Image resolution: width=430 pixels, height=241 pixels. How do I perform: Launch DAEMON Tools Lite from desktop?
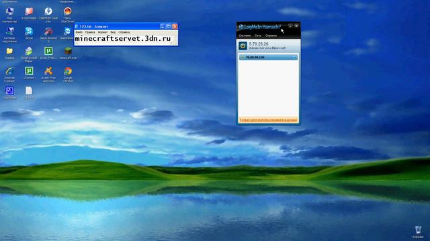48,12
